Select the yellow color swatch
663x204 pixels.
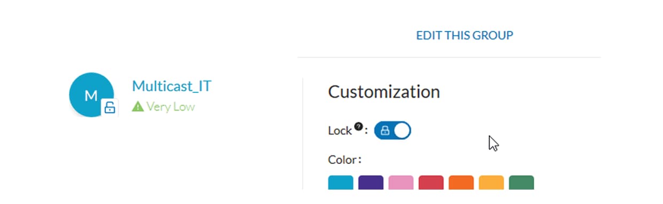(491, 183)
